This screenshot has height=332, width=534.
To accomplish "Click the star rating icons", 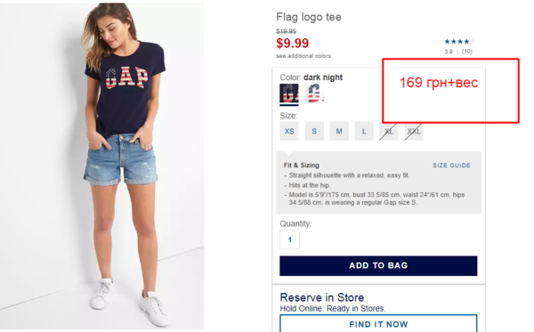I will 459,42.
